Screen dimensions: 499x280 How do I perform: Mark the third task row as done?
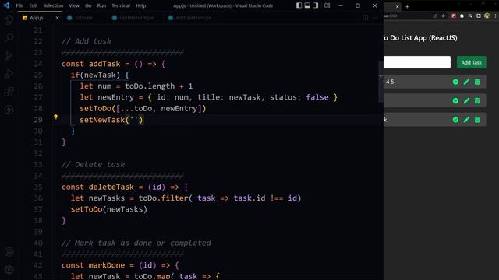[455, 120]
